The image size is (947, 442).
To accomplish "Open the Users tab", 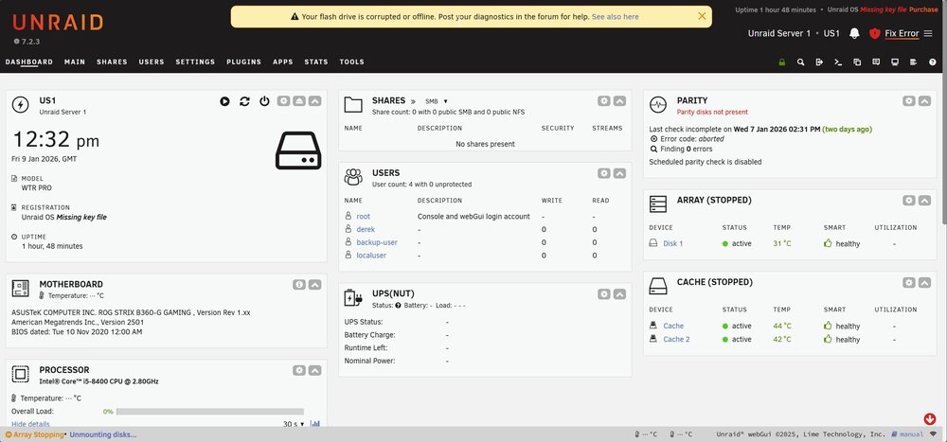I will 152,62.
